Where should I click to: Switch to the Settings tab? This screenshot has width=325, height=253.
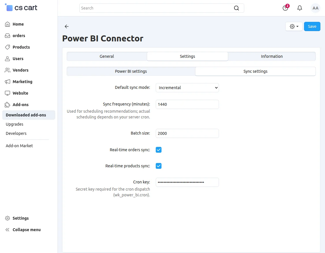coord(187,56)
